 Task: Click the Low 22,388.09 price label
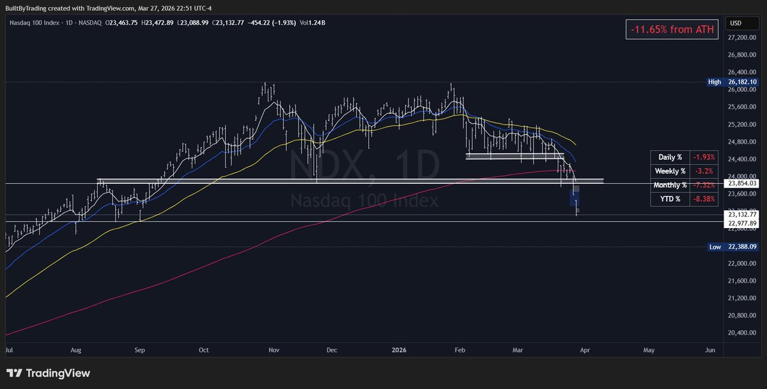(x=733, y=247)
